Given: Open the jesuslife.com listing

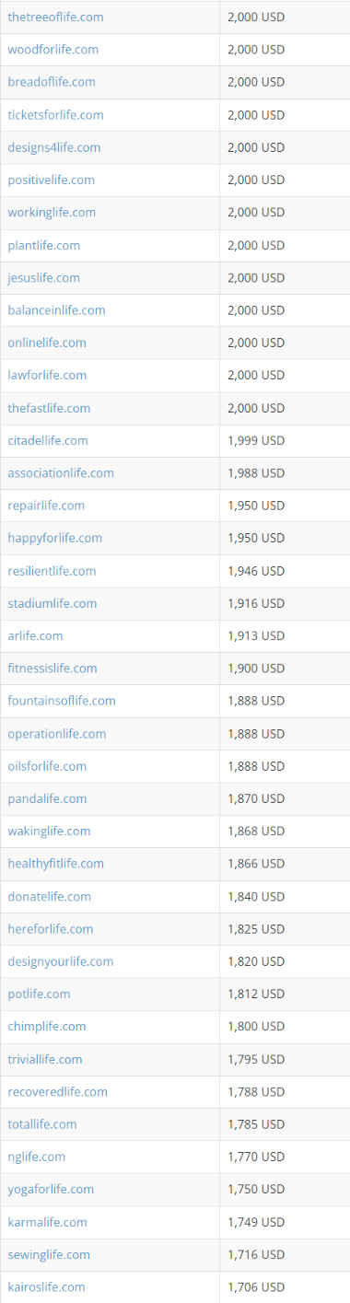Looking at the screenshot, I should pos(43,277).
